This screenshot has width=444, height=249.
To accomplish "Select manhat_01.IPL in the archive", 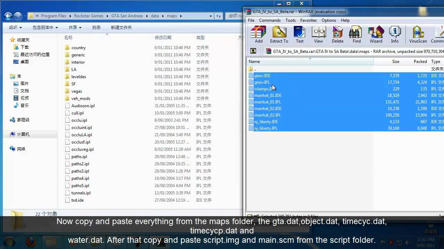I will tap(267, 102).
